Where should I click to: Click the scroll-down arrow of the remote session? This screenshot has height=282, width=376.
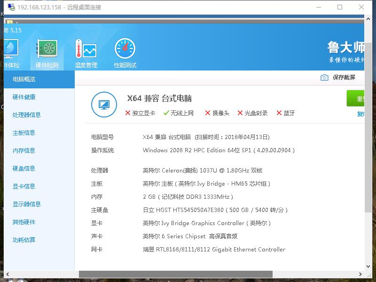point(368,266)
